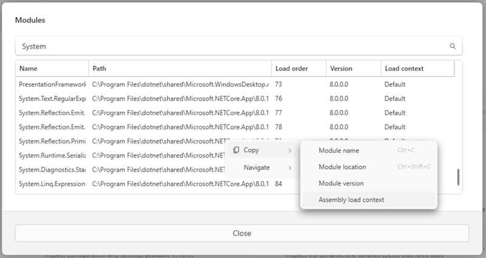The image size is (486, 258).
Task: Sort by the Name column header
Action: pos(52,69)
